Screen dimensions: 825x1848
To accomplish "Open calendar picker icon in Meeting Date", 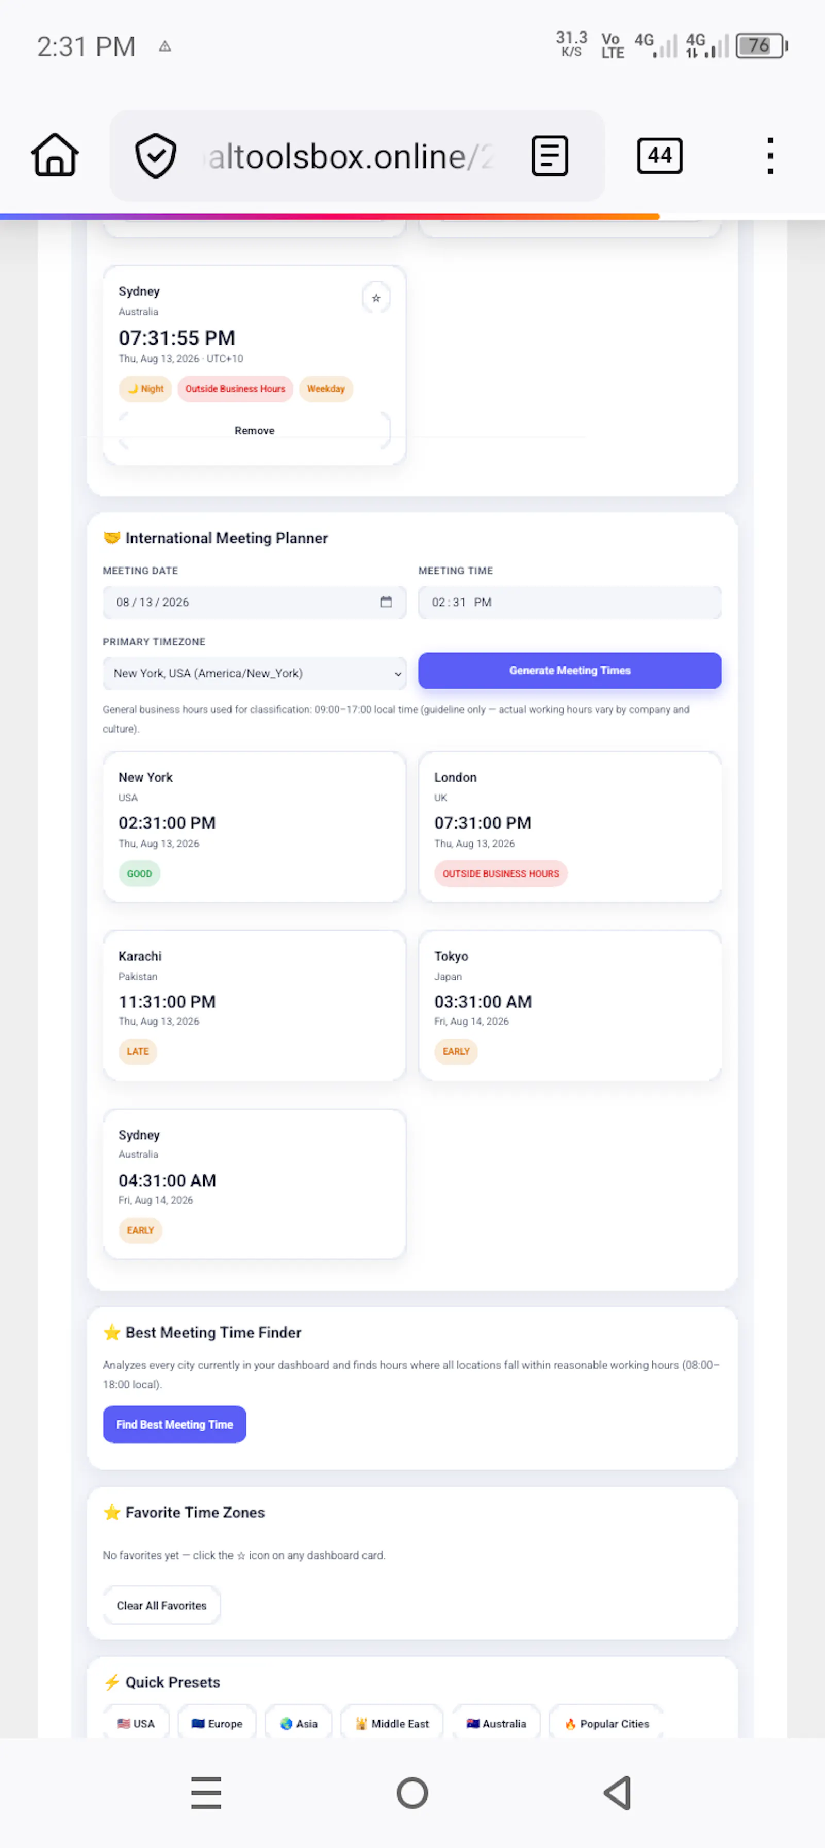I will pyautogui.click(x=386, y=602).
